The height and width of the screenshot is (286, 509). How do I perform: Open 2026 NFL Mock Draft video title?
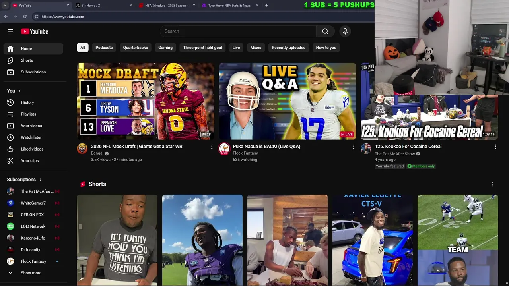137,147
